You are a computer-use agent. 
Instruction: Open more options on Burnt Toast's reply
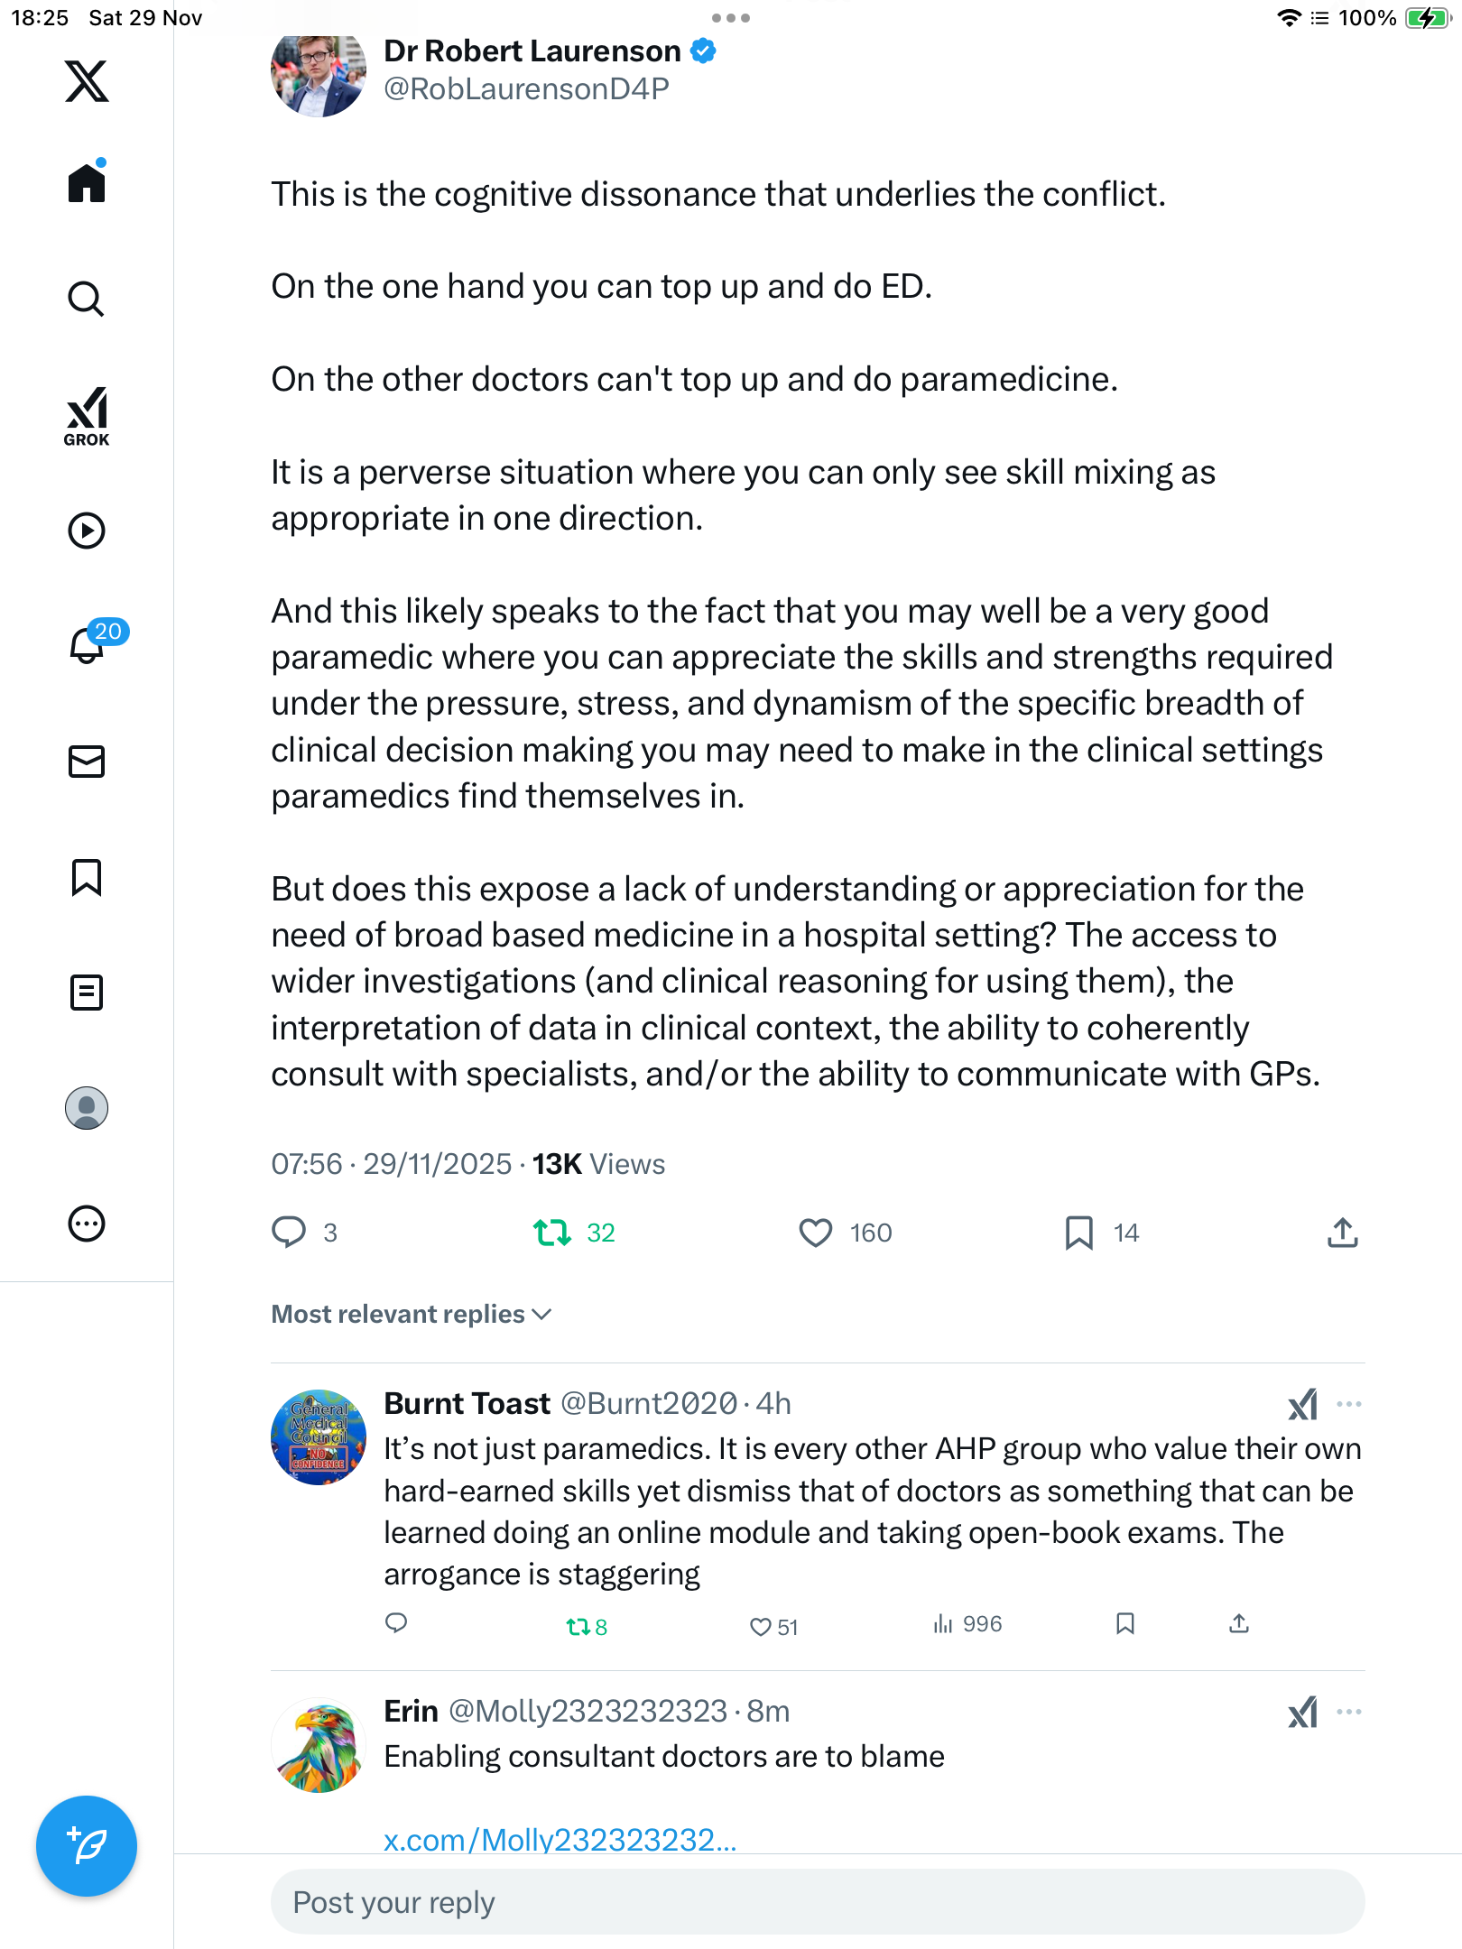[1349, 1404]
